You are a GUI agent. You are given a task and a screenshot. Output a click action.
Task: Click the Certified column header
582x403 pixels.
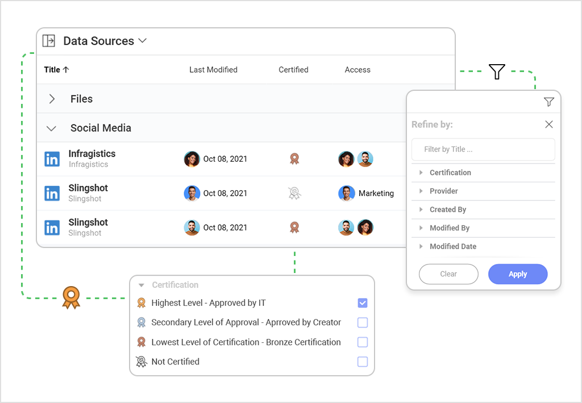tap(293, 70)
